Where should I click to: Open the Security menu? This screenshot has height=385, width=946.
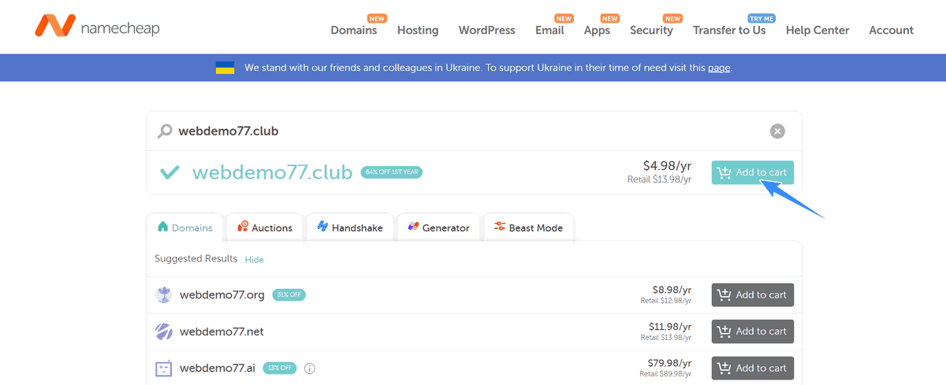tap(651, 30)
